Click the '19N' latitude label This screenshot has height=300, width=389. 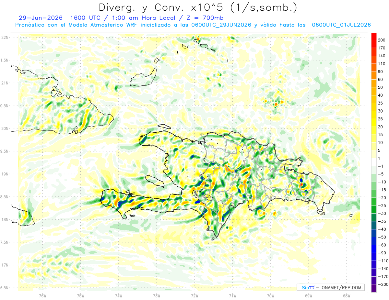(5, 174)
